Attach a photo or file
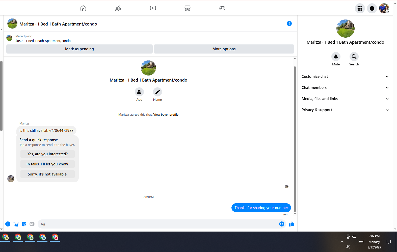 click(x=16, y=224)
